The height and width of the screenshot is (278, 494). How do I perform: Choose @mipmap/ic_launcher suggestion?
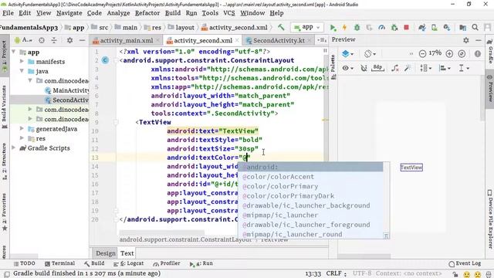pyautogui.click(x=310, y=215)
